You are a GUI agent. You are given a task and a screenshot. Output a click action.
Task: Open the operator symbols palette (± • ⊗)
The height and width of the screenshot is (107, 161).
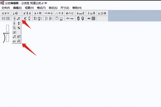click(x=38, y=13)
